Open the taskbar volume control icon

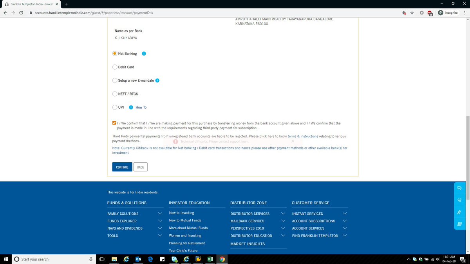click(x=437, y=259)
